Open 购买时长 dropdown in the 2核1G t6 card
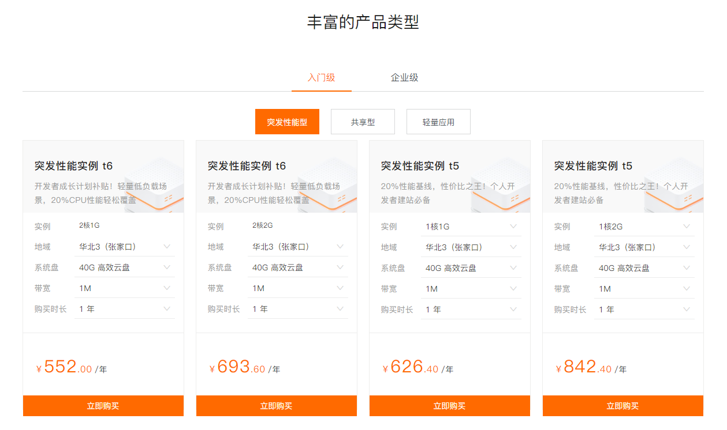The height and width of the screenshot is (430, 727). click(125, 309)
